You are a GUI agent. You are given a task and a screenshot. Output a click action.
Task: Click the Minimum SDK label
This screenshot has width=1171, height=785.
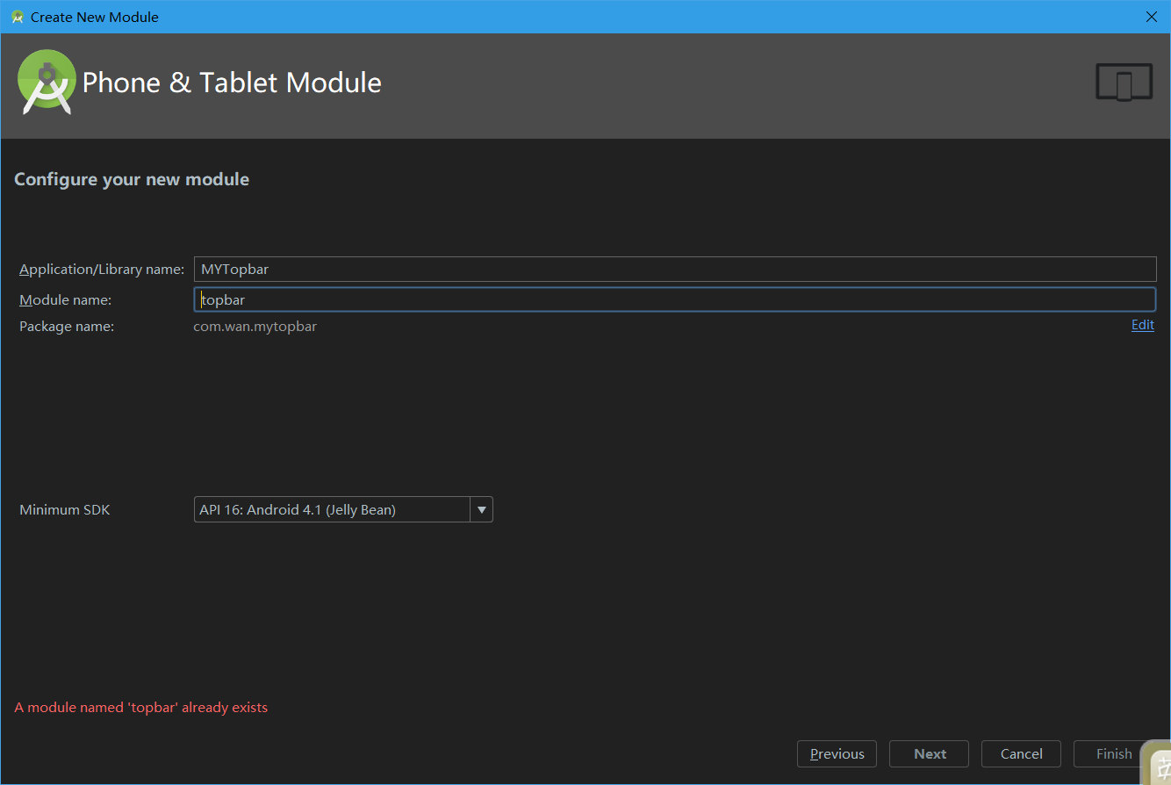tap(65, 510)
